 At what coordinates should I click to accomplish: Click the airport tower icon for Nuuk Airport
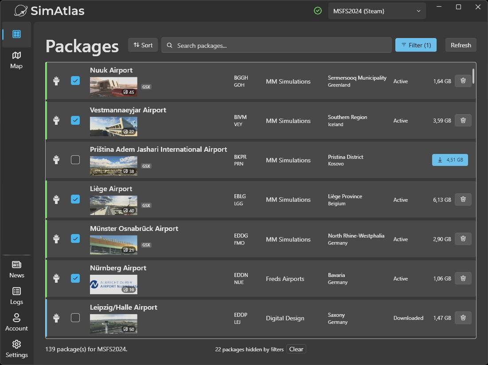(x=56, y=81)
